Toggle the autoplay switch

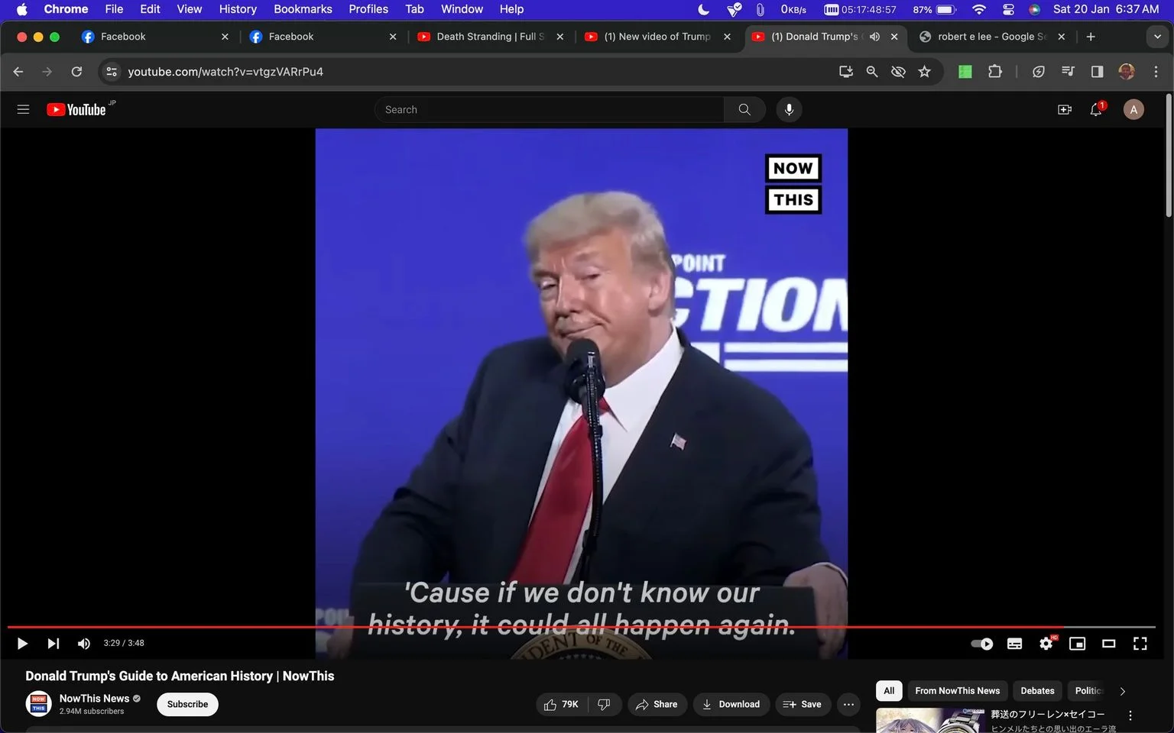pos(982,644)
